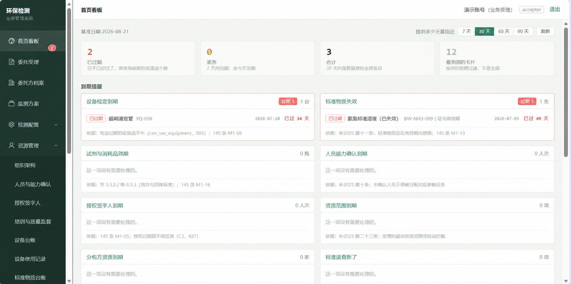Open 设备使用记录 submenu item

(30, 259)
